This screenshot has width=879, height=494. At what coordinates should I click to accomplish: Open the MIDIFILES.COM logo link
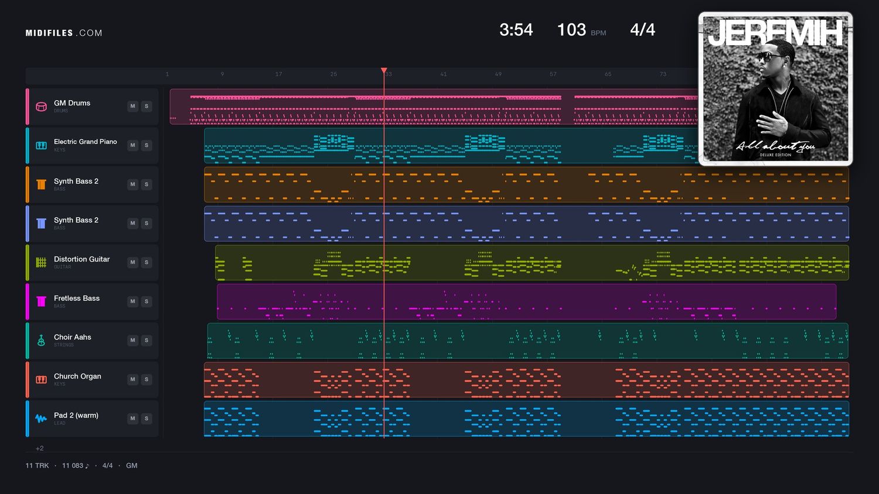click(x=64, y=33)
